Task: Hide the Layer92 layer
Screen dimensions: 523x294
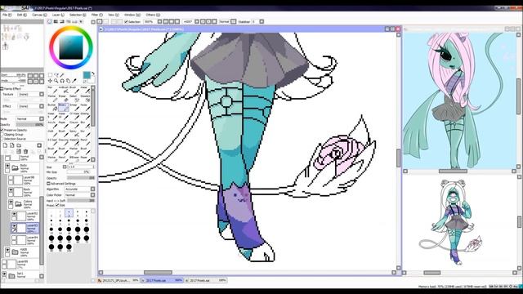Action: [14, 214]
